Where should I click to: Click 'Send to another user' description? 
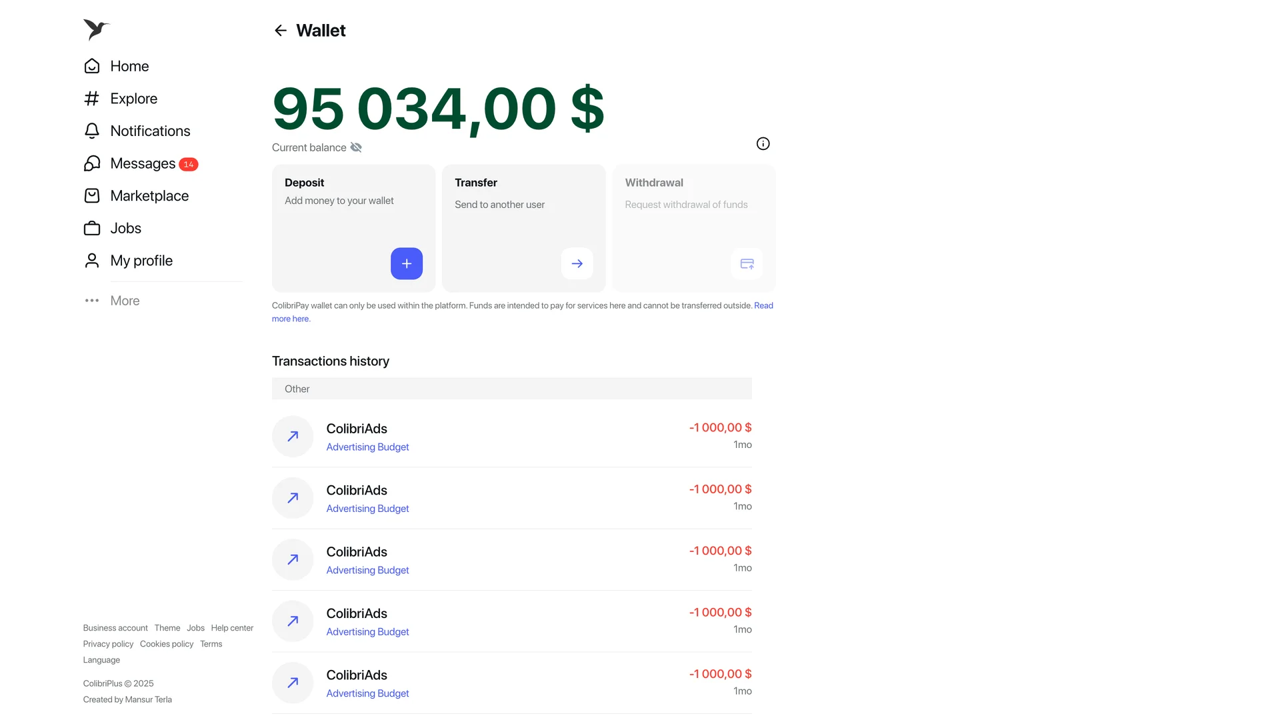499,205
